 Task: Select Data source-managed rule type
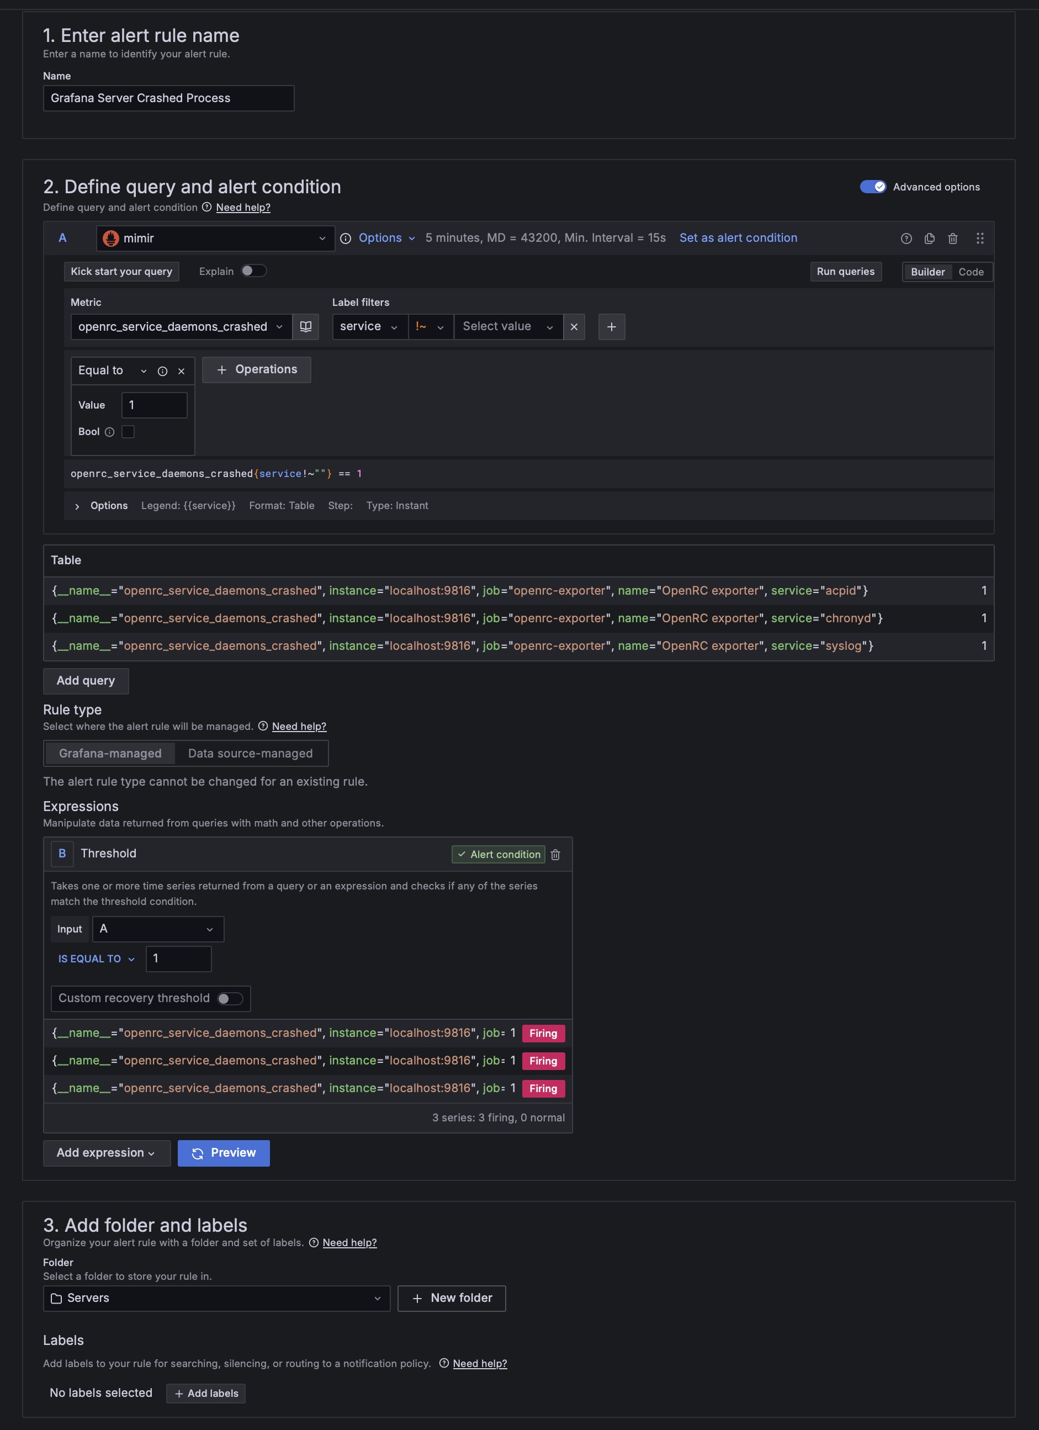250,753
